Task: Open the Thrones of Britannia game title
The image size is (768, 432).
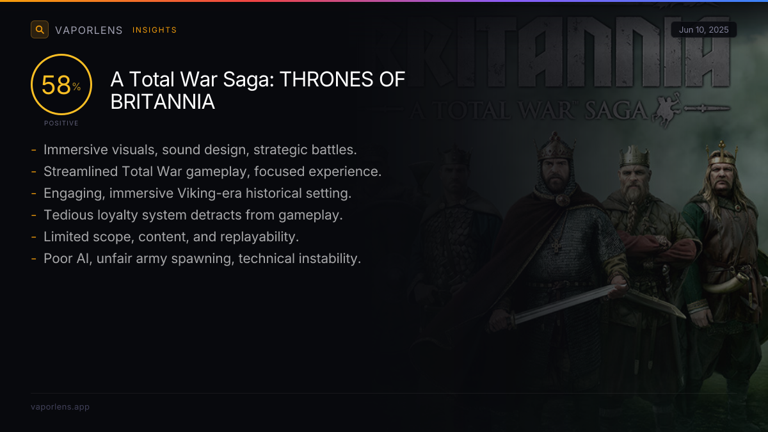Action: tap(258, 90)
